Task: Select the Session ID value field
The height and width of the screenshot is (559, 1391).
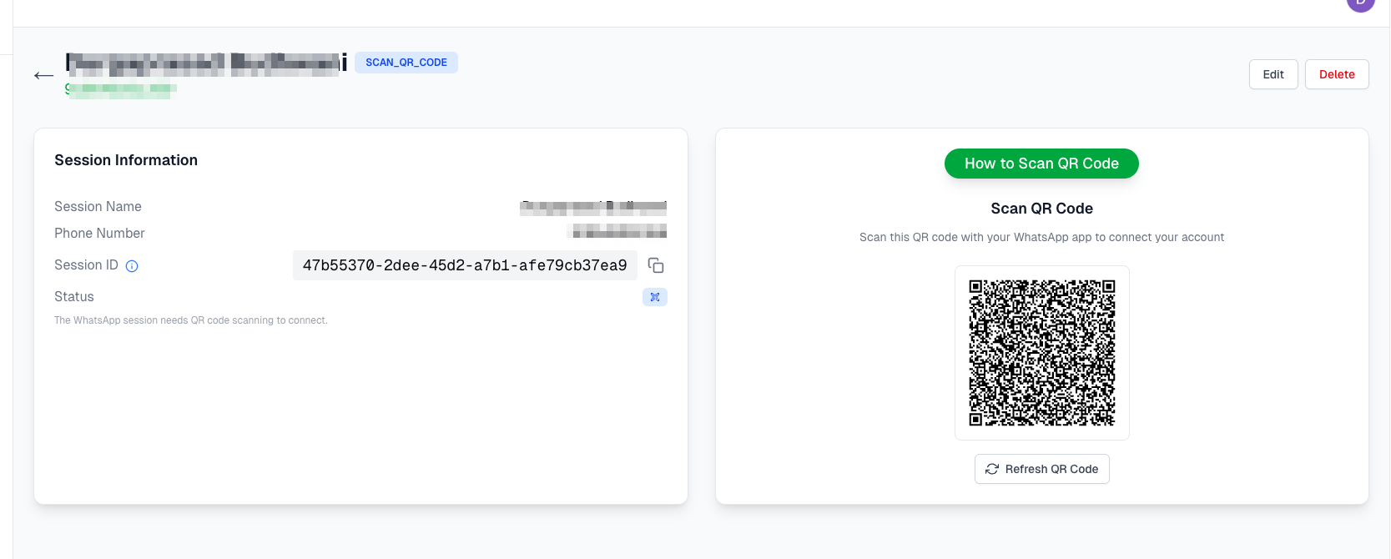Action: pos(465,265)
